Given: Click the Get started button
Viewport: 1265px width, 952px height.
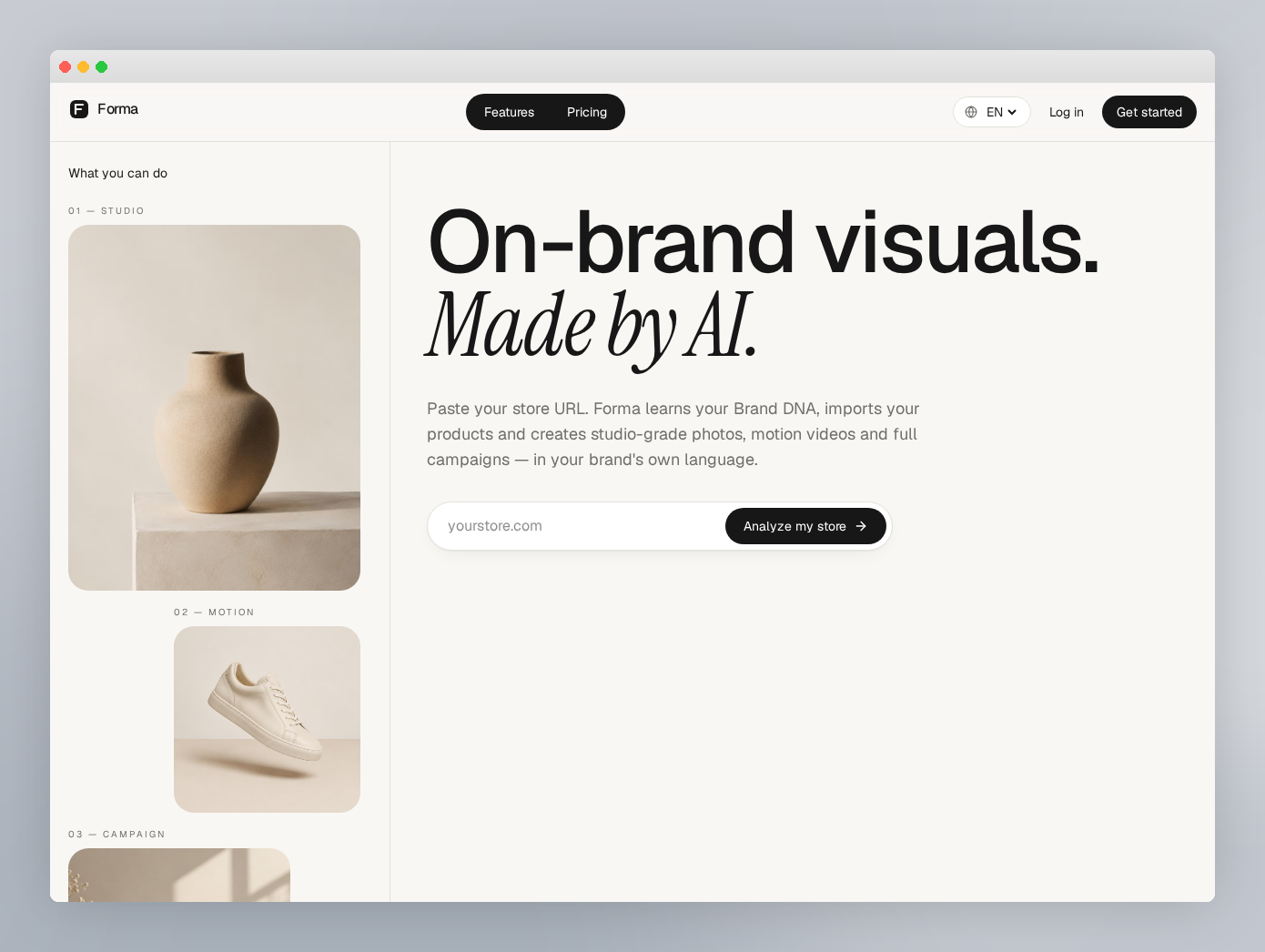Looking at the screenshot, I should 1149,112.
